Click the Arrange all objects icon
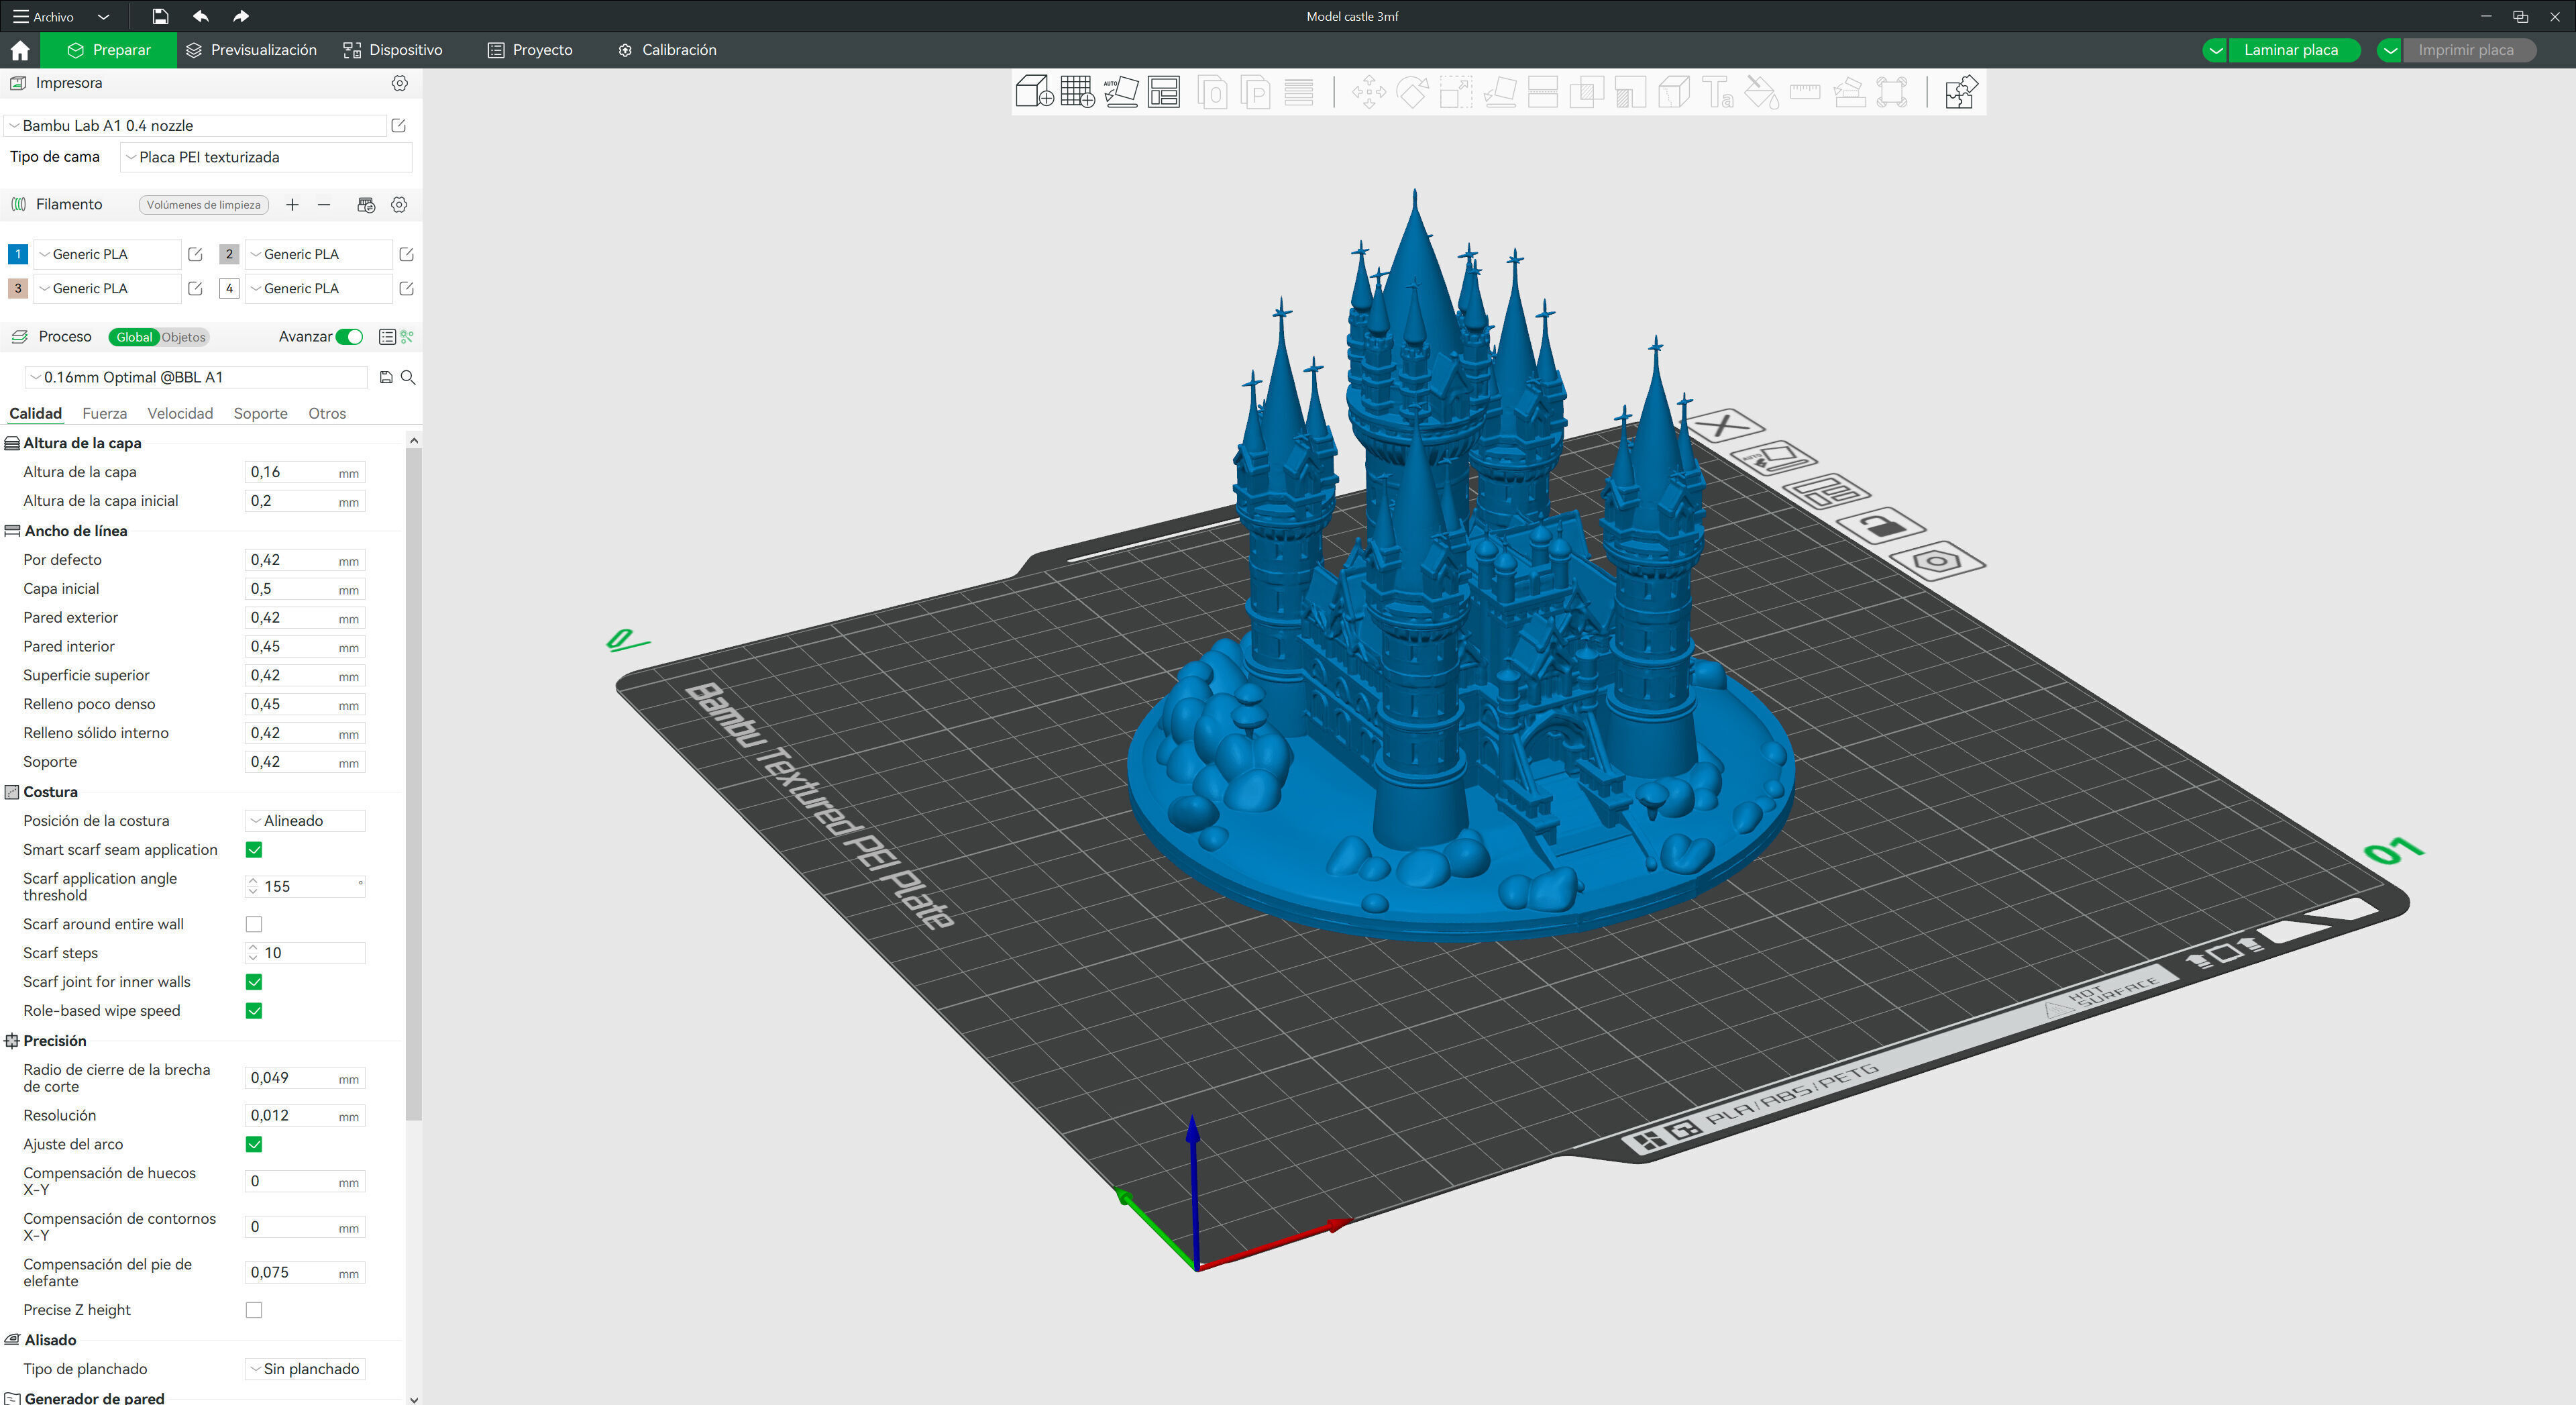2576x1405 pixels. click(x=1163, y=92)
